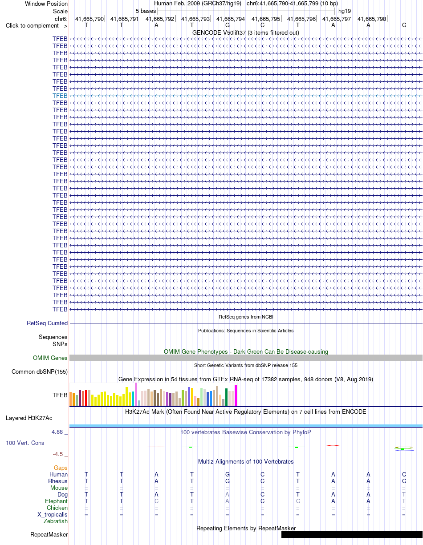
Task: Open 'Repeating Elements by RepeatMasker' track title
Action: pos(246,529)
